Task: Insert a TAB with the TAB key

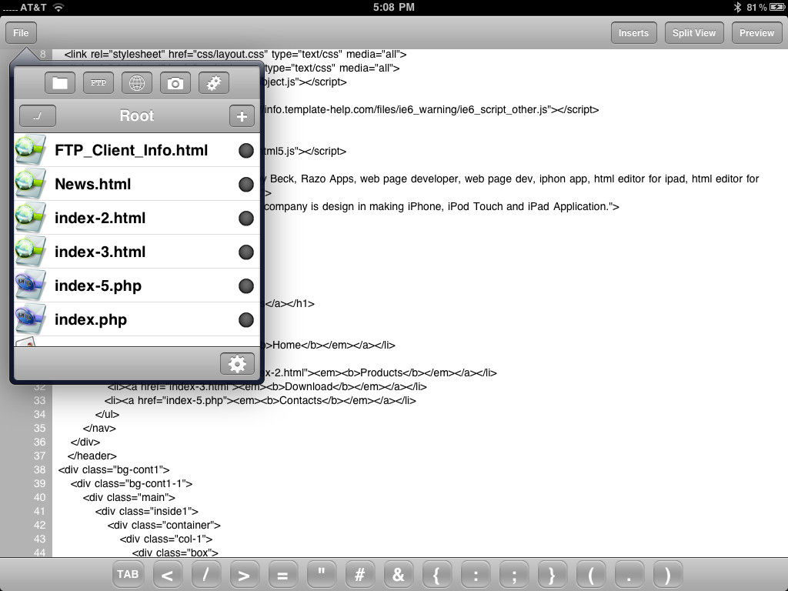Action: (128, 574)
